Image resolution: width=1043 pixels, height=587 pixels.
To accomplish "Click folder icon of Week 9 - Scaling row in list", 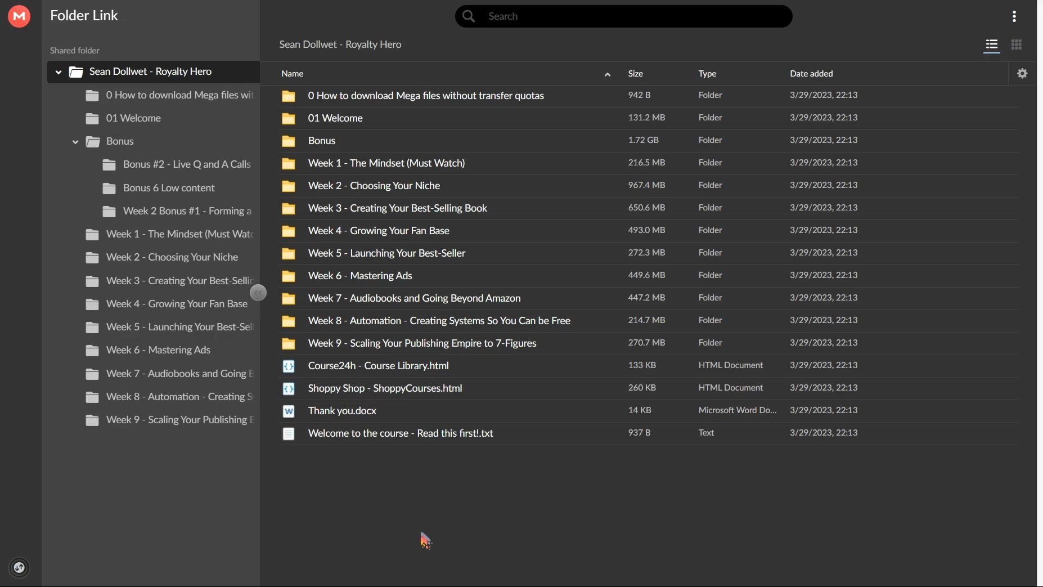I will pos(289,344).
